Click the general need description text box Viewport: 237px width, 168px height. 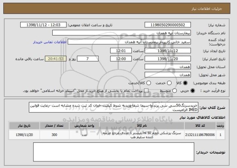click(x=114, y=107)
